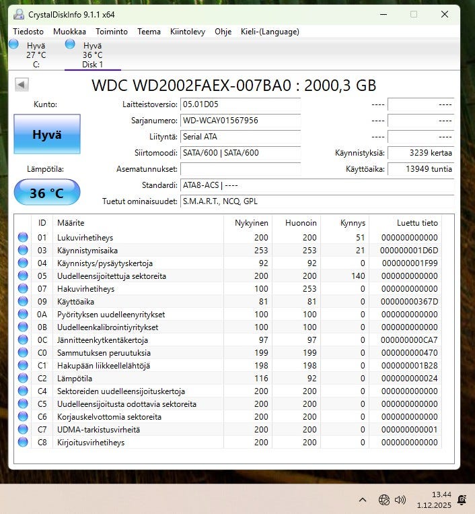Open the Toiminto menu
The image size is (475, 514).
(x=112, y=32)
